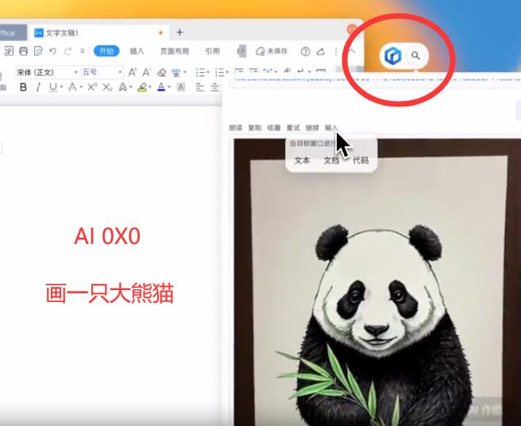
Task: Open highlight color dropdown arrow
Action: (150, 87)
